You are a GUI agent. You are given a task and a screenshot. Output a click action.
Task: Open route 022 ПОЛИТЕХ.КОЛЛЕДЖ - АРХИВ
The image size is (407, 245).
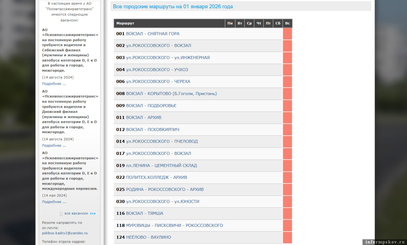[157, 177]
